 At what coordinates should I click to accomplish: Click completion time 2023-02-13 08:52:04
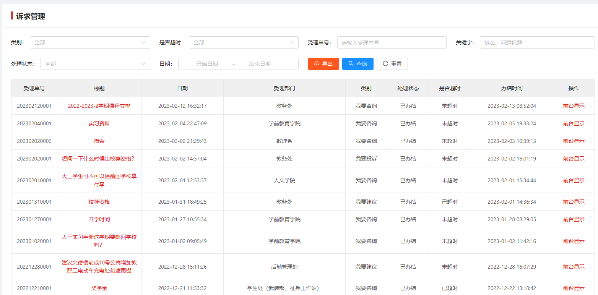[512, 106]
